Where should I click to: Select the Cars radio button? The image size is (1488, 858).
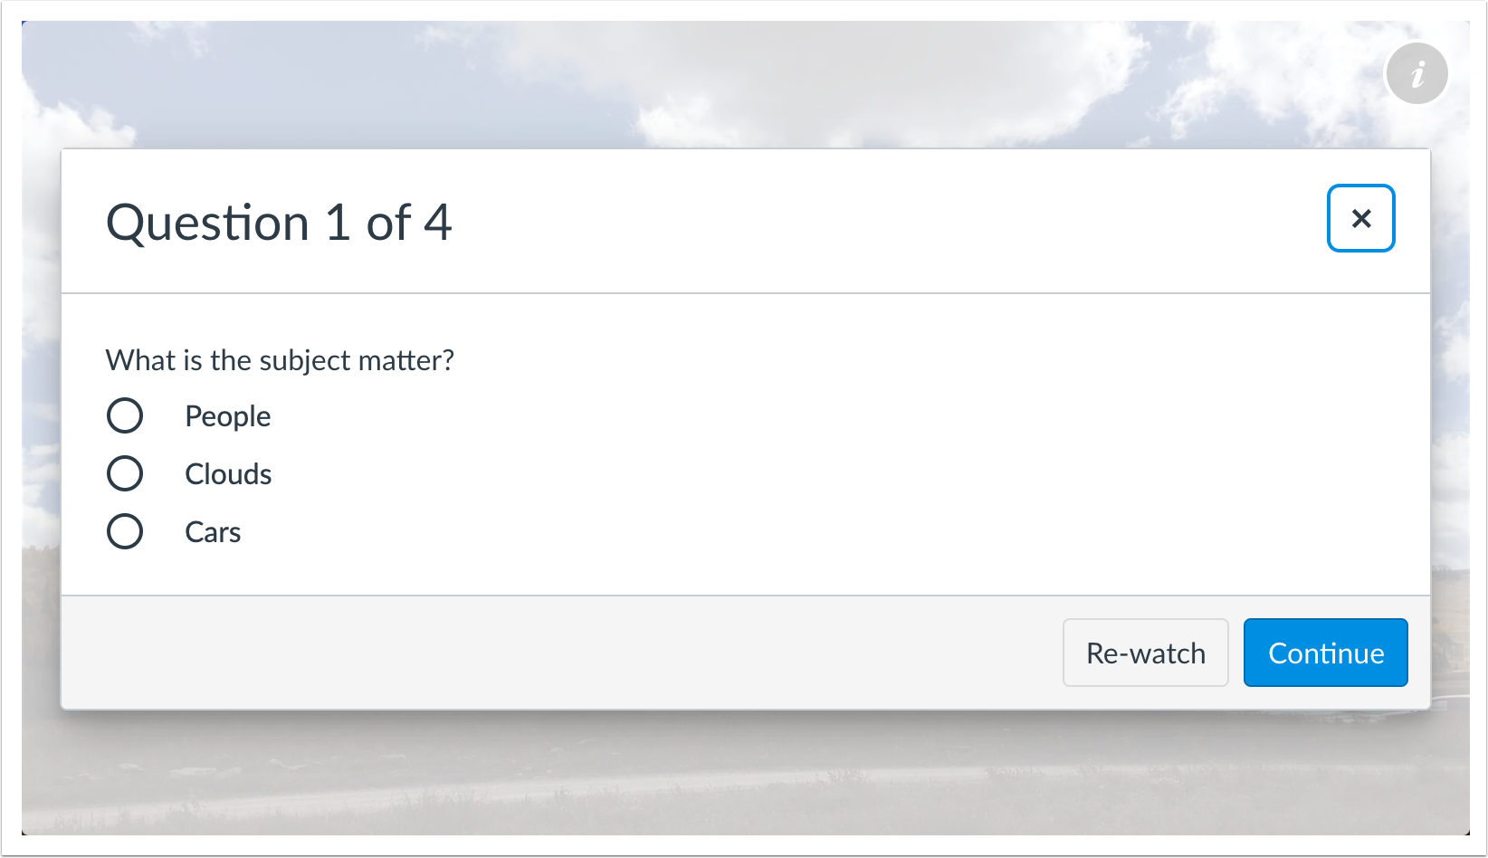(x=126, y=531)
